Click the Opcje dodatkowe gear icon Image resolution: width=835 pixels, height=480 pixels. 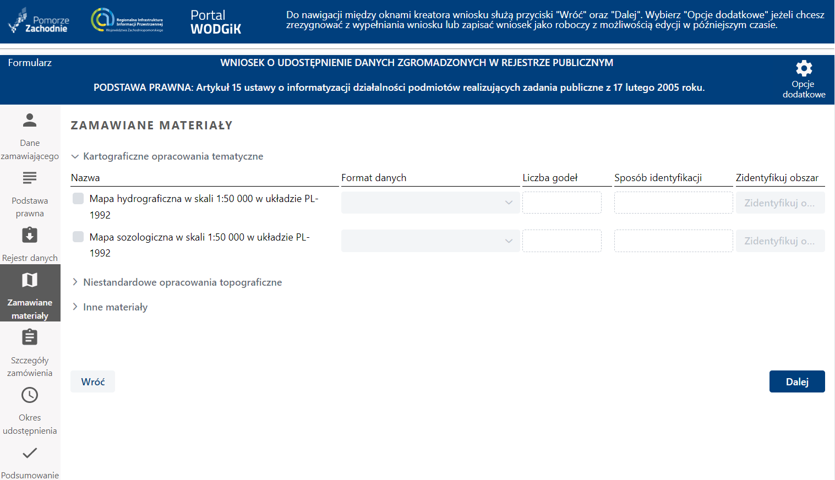coord(804,68)
